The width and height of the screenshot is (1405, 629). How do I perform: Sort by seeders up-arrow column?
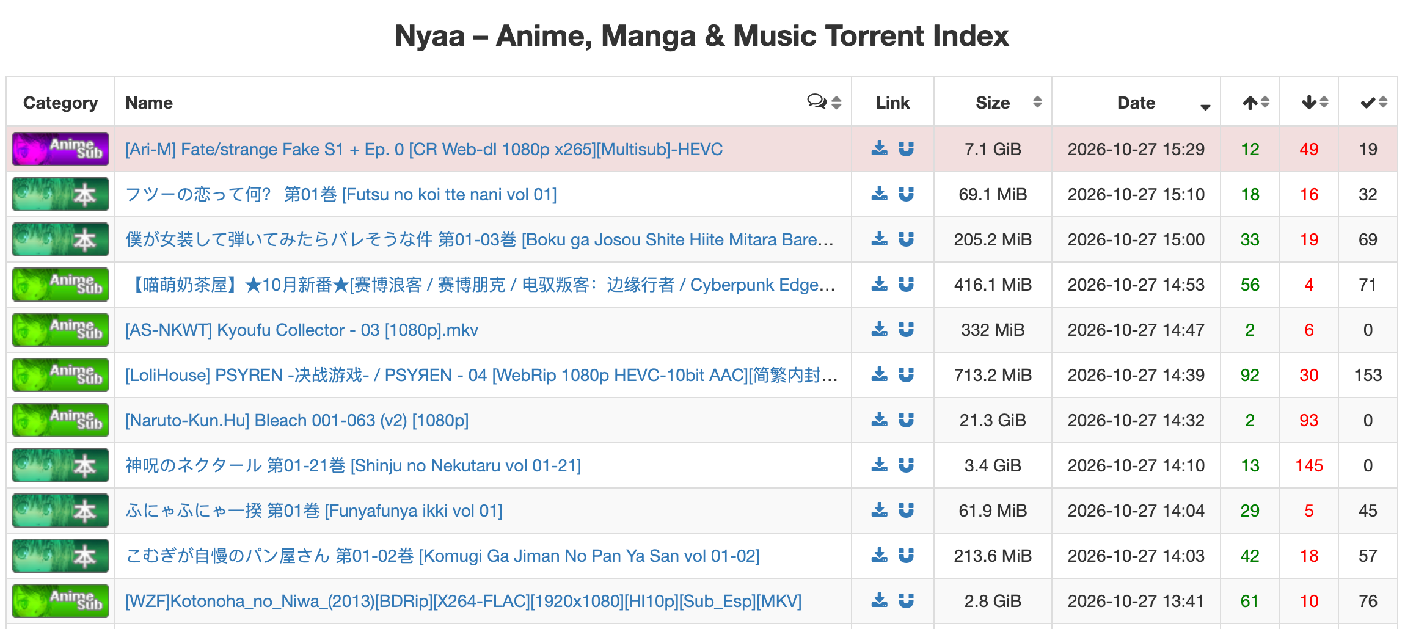[x=1250, y=102]
